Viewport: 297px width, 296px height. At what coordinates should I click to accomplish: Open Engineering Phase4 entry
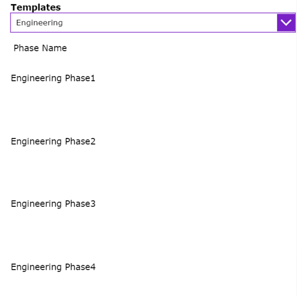(x=53, y=267)
